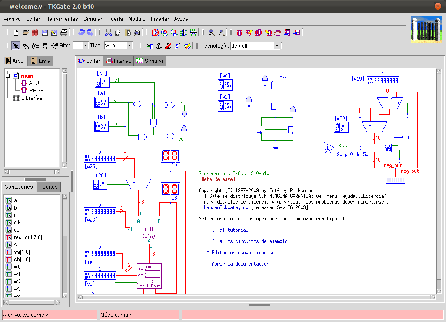Click the open file folder icon
The image size is (446, 322).
point(26,33)
